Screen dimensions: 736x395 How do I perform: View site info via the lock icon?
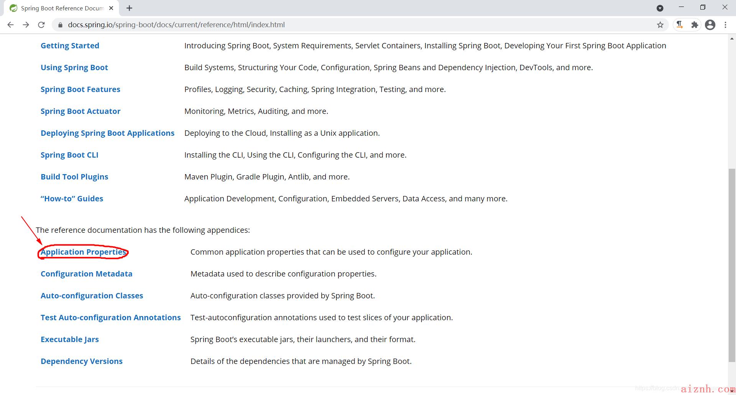[60, 25]
